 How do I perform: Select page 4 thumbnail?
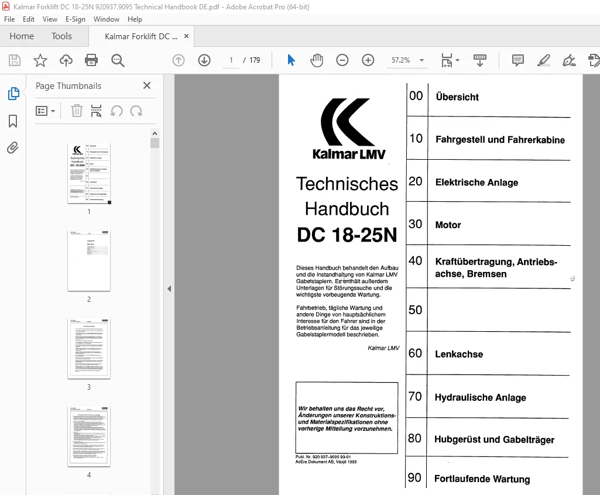pos(89,436)
